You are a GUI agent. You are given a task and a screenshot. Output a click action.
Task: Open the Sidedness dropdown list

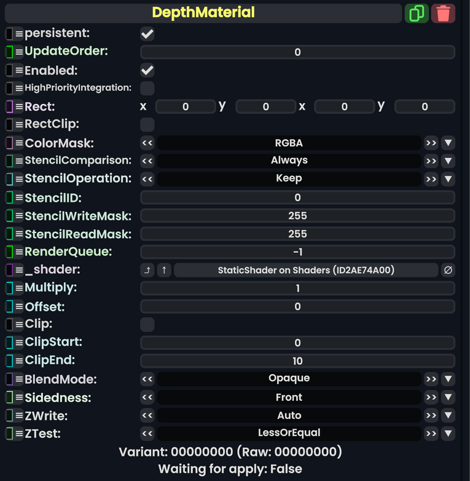pyautogui.click(x=448, y=397)
